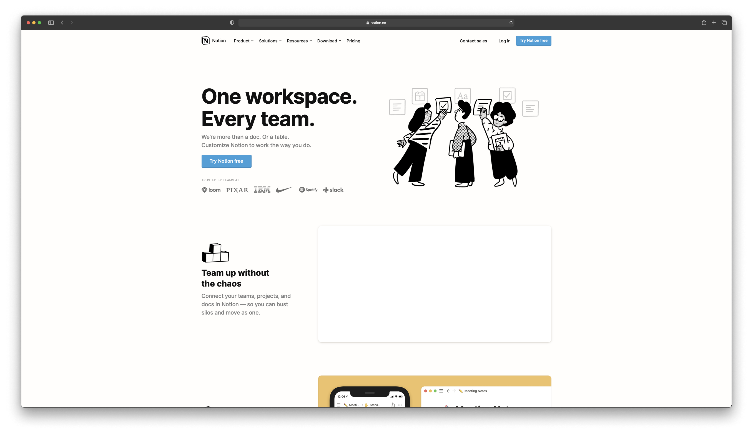
Task: Click the notion.co address bar
Action: click(376, 23)
